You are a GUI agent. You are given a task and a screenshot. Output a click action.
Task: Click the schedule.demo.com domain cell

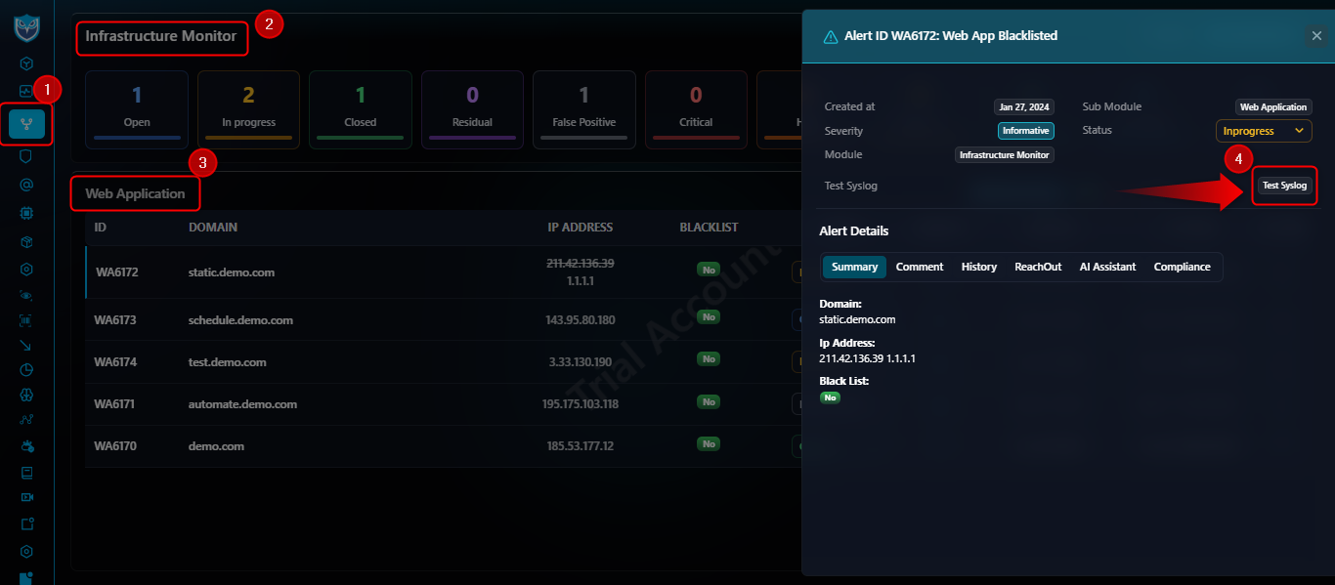coord(240,320)
